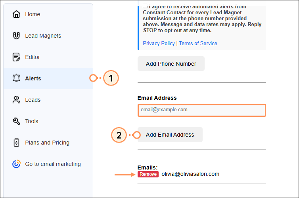Open Plans and Pricing page
The height and width of the screenshot is (198, 299).
[47, 143]
